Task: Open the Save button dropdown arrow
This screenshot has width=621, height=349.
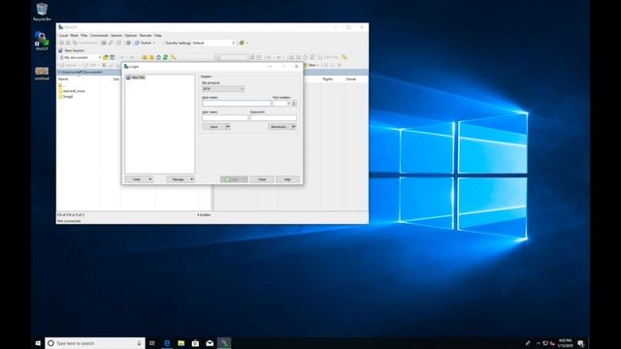Action: coord(228,127)
